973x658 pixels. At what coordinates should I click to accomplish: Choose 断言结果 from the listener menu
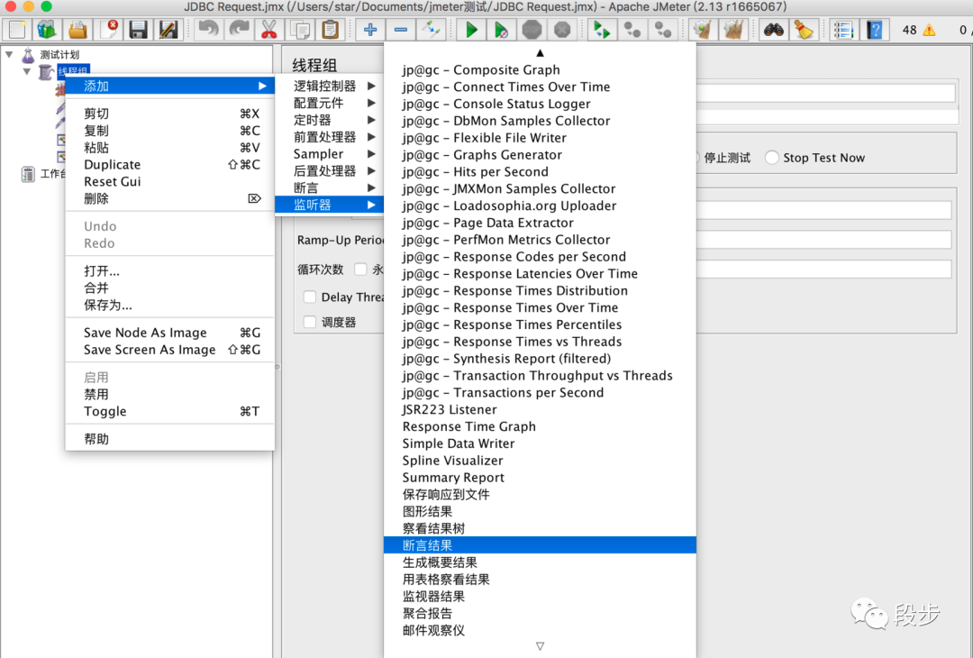coord(540,545)
